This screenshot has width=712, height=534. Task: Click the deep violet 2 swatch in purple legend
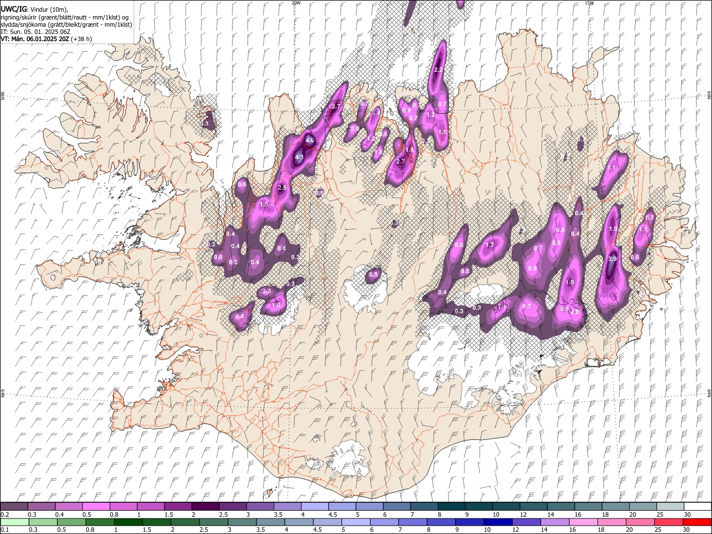[x=205, y=506]
